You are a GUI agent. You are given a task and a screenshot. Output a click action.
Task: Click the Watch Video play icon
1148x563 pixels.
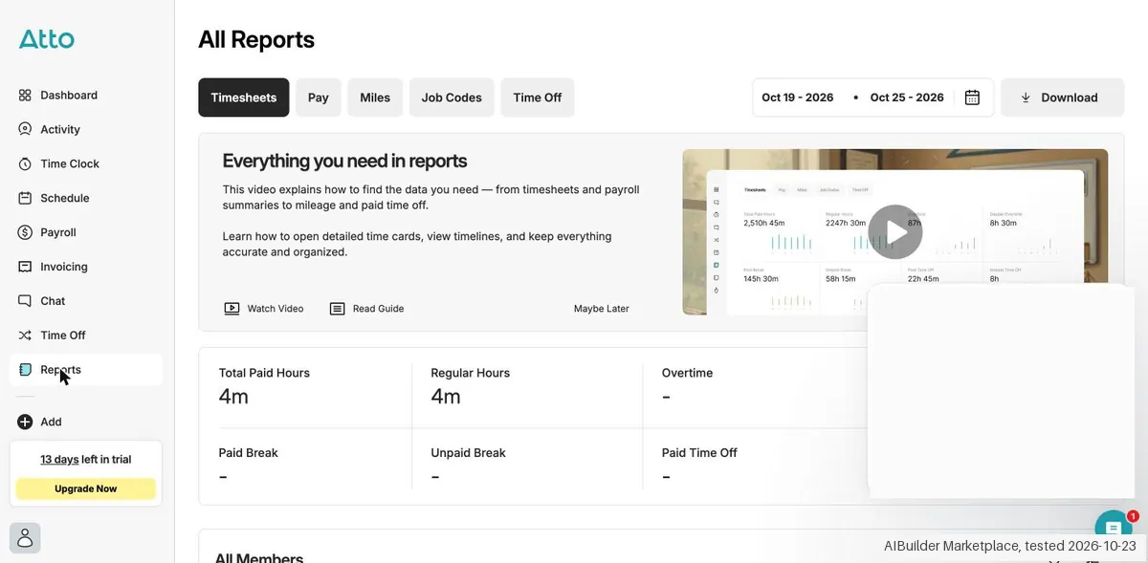point(232,309)
